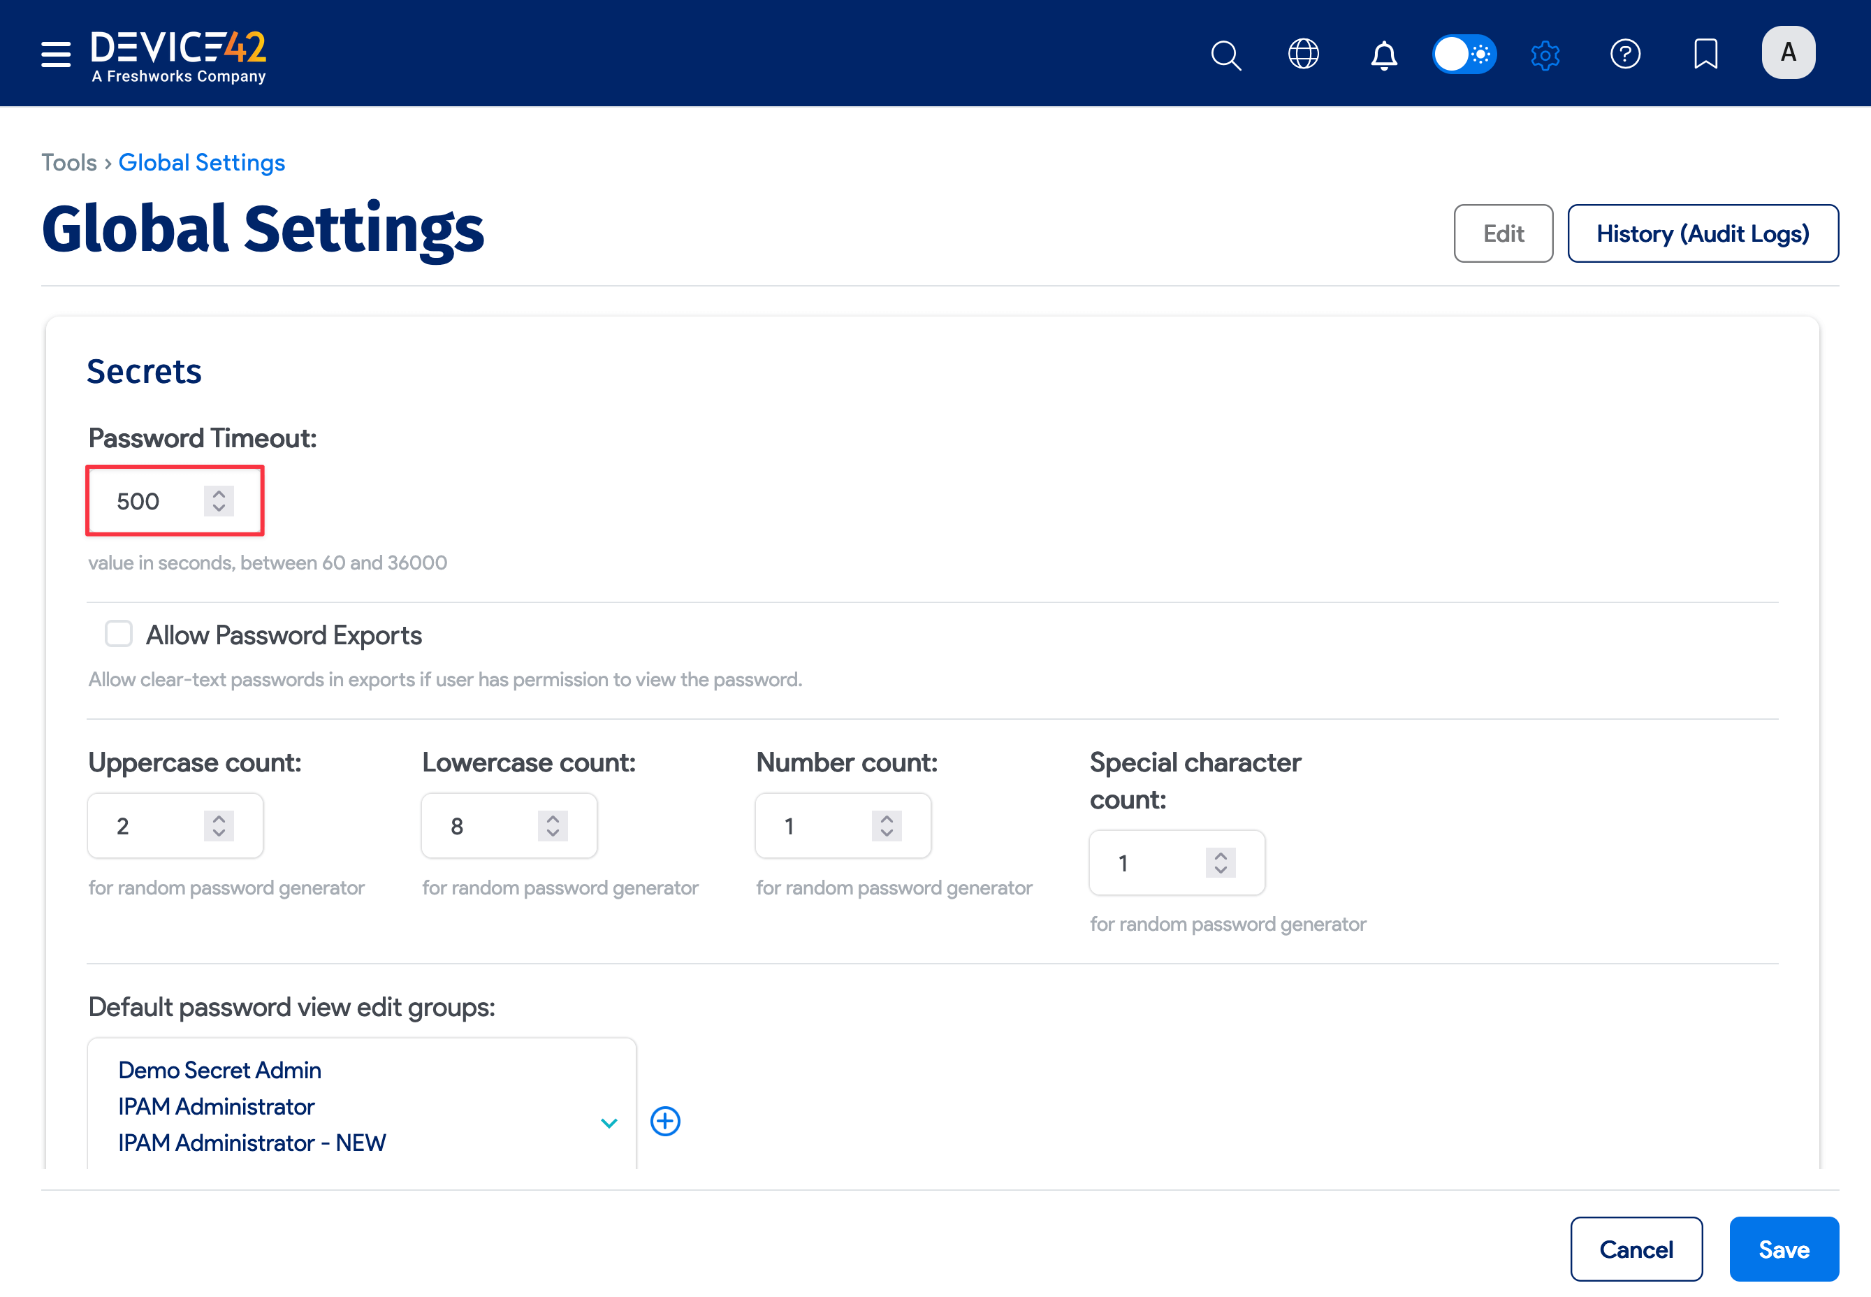Expand the password view edit groups dropdown

(x=609, y=1123)
